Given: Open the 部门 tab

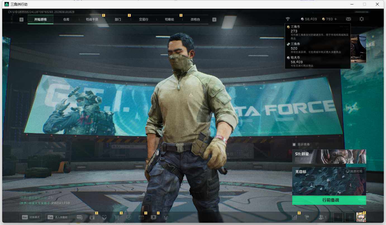Looking at the screenshot, I should [118, 20].
